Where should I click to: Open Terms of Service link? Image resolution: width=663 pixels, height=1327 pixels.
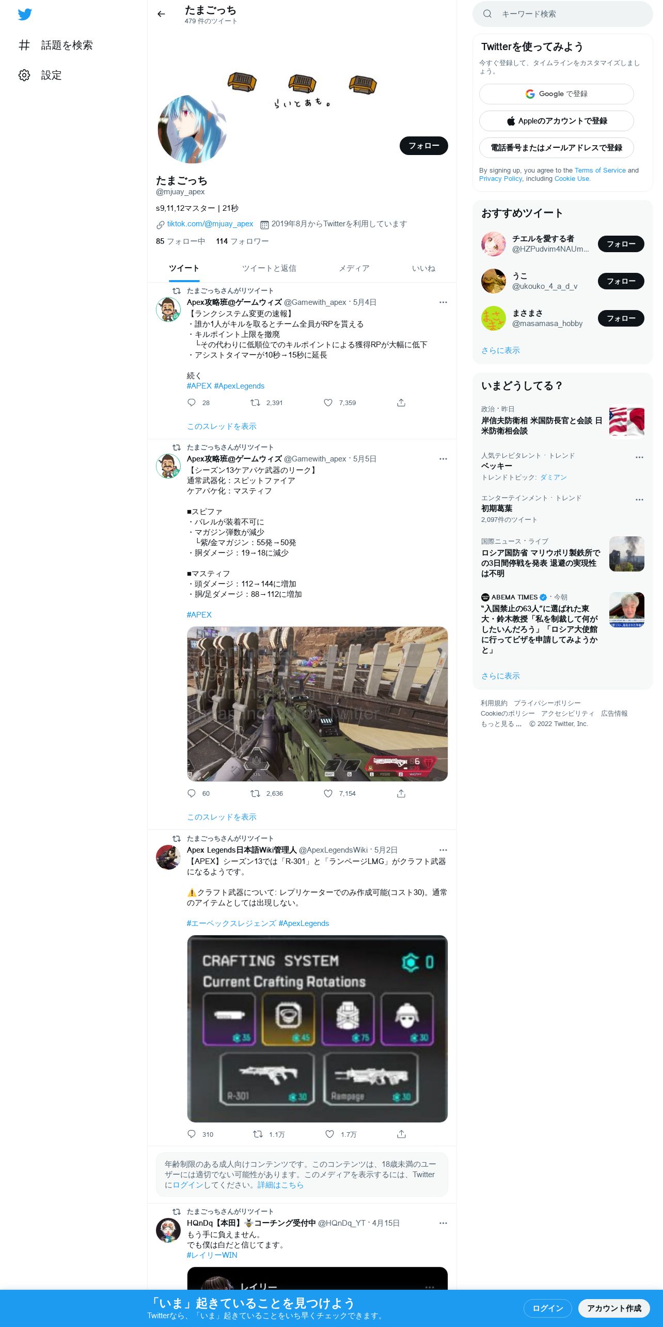click(600, 170)
